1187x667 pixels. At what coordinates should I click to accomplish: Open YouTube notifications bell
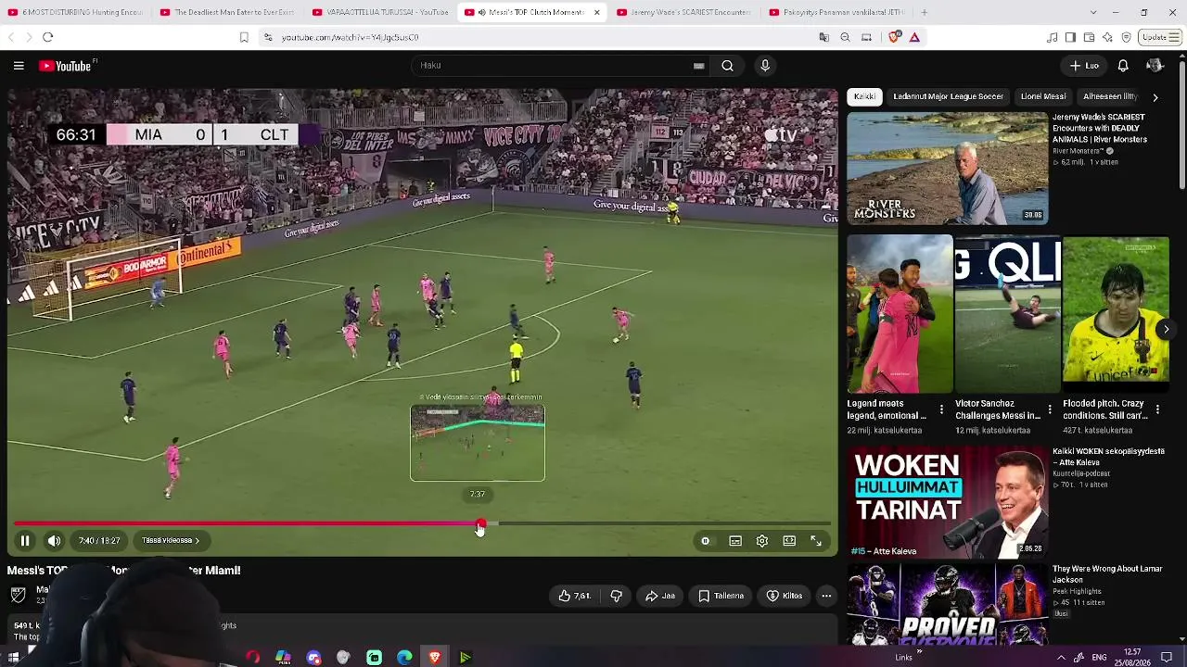click(x=1123, y=66)
